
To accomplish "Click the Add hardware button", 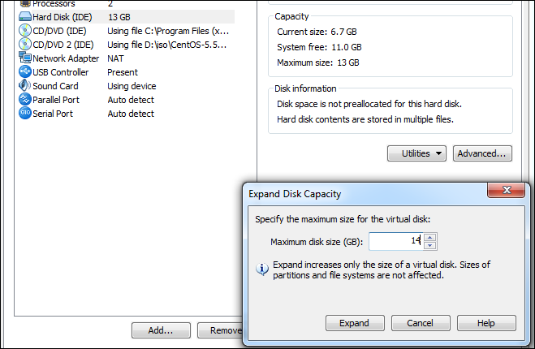I will [161, 330].
